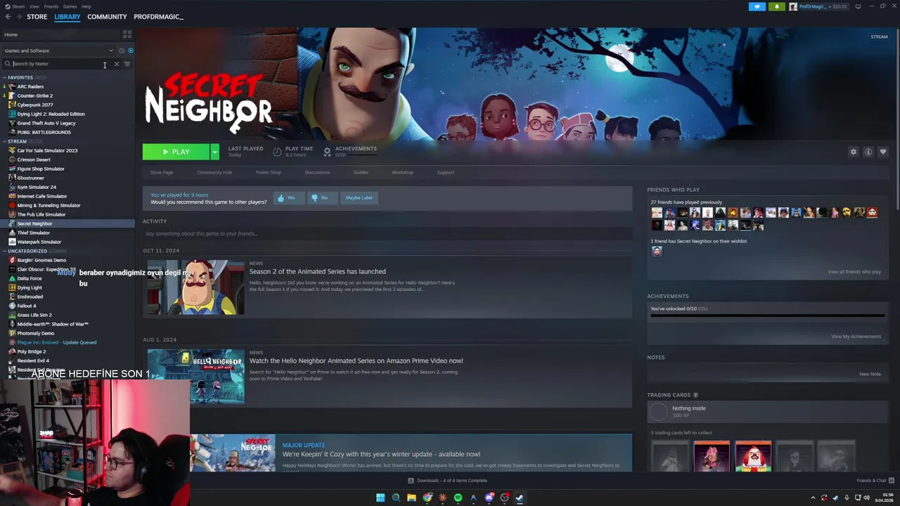Open the Amazon Prime Video news thumbnail
The width and height of the screenshot is (900, 506).
[195, 377]
